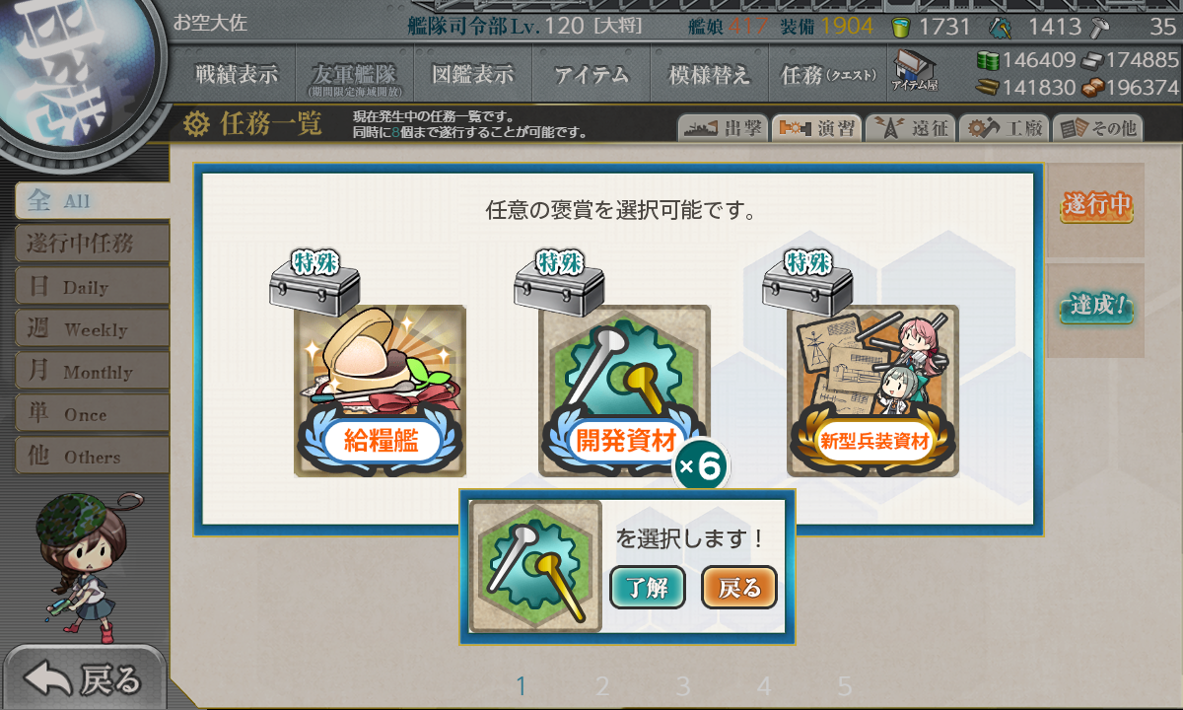Filter quests by 週 Weekly
This screenshot has width=1183, height=710.
tap(92, 329)
